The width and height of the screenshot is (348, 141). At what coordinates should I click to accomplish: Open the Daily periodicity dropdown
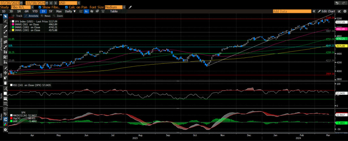(70, 11)
